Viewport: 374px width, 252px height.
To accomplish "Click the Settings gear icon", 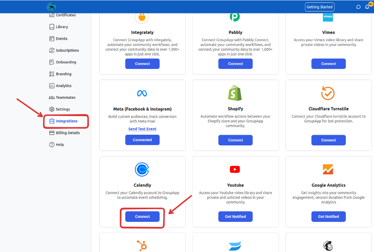I will (52, 109).
